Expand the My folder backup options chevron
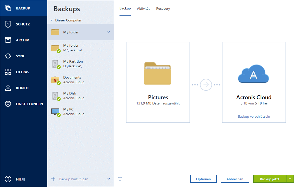298x187 pixels. click(109, 32)
